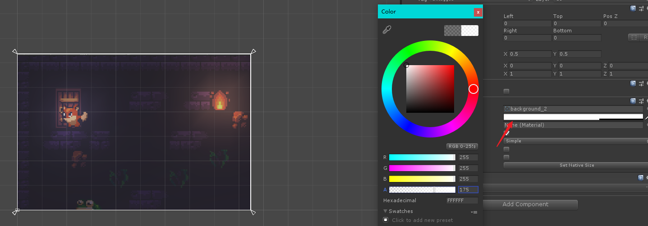Click the Left offset field
The width and height of the screenshot is (648, 226).
[527, 23]
